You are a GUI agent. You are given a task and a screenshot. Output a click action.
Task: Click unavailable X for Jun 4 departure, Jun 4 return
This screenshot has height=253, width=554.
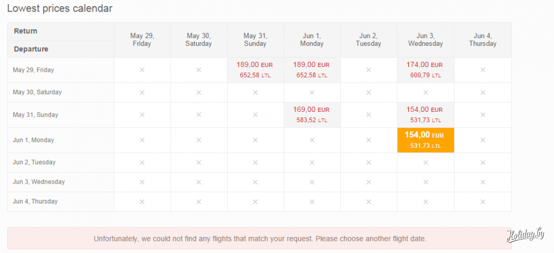tap(483, 202)
